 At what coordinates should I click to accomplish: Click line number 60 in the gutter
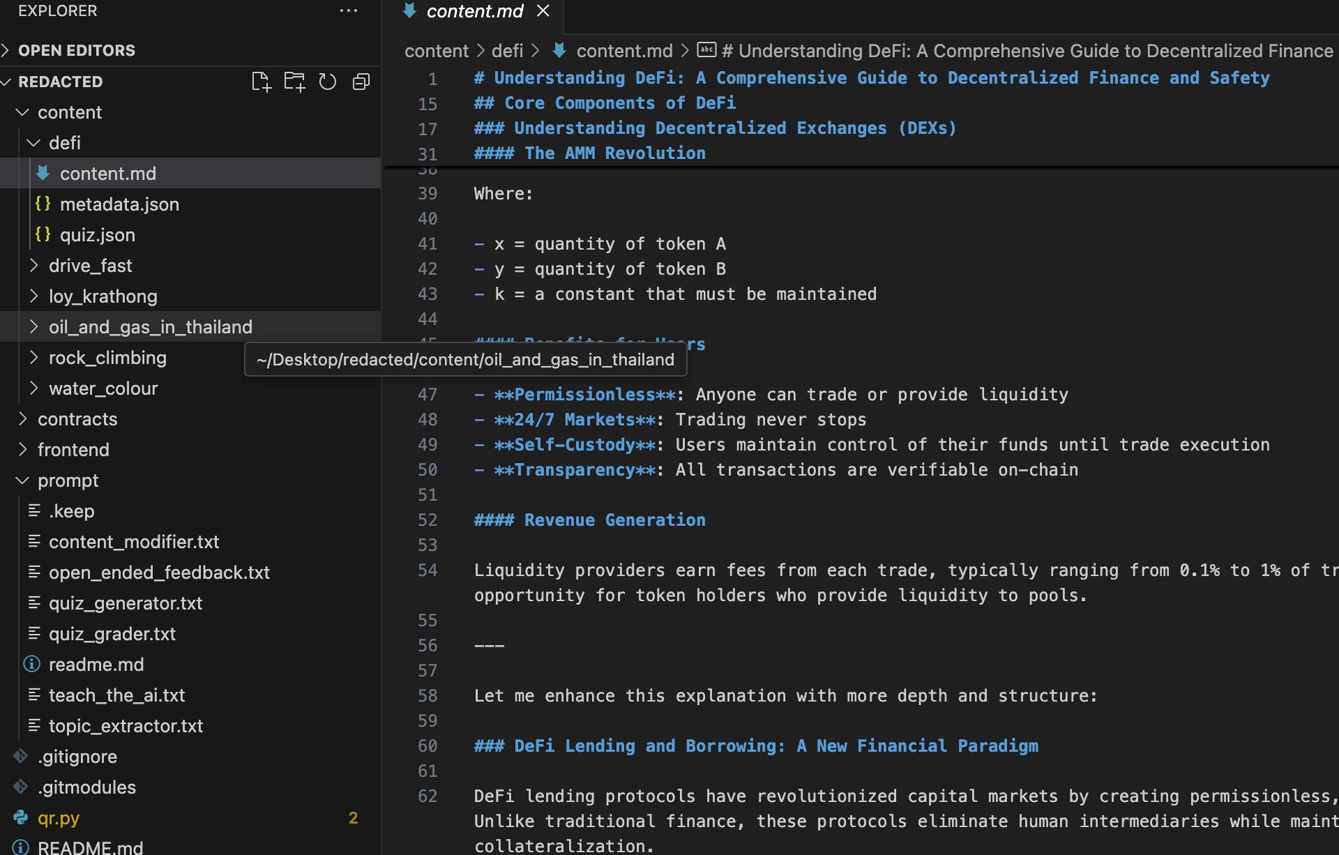[428, 746]
